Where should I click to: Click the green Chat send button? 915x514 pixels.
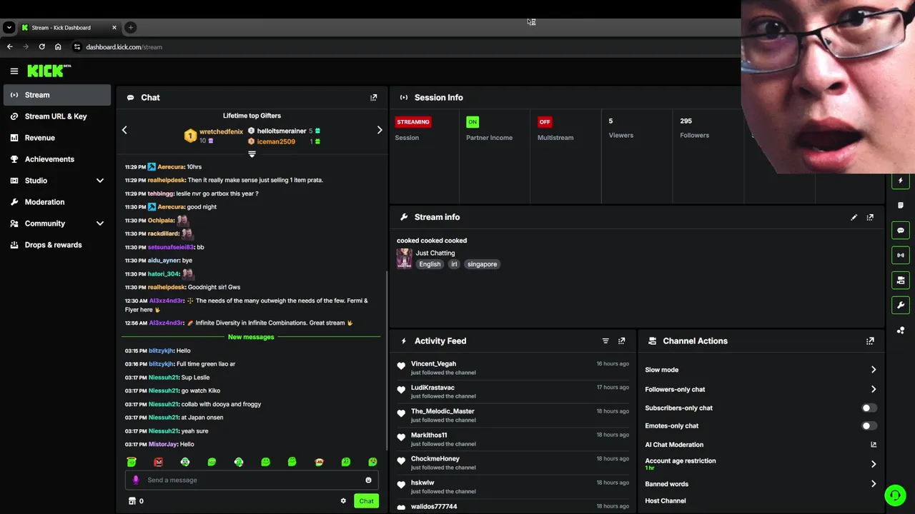(366, 501)
